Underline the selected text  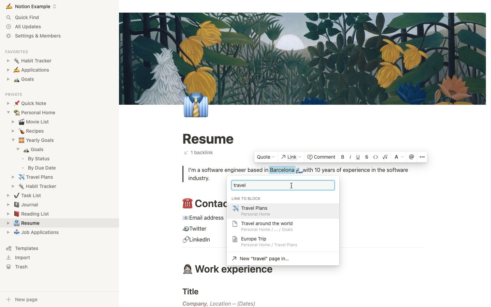[x=358, y=157]
